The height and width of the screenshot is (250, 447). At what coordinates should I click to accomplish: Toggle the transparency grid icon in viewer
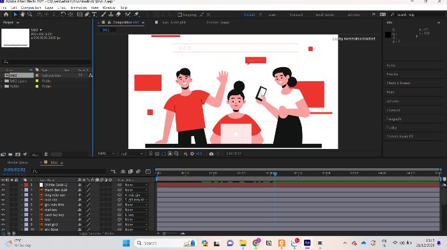click(157, 153)
